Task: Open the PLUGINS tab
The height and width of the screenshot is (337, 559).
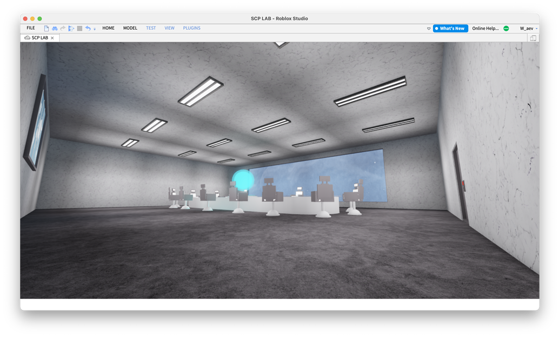Action: point(191,28)
